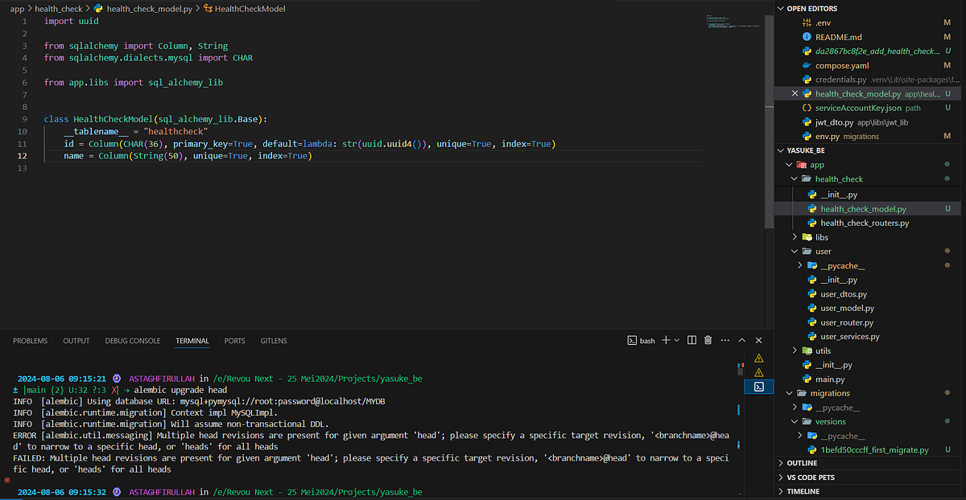The height and width of the screenshot is (500, 966).
Task: Split the terminal using the split icon
Action: point(691,340)
